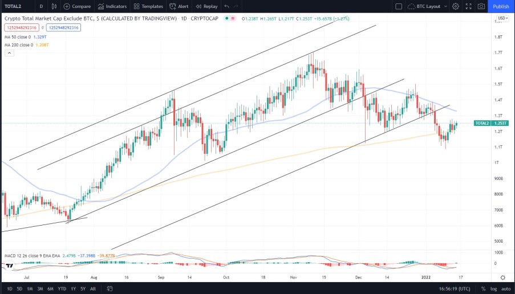Screen dimensions: 515x294
Task: Click the red sell price 1252948292316
Action: click(22, 27)
